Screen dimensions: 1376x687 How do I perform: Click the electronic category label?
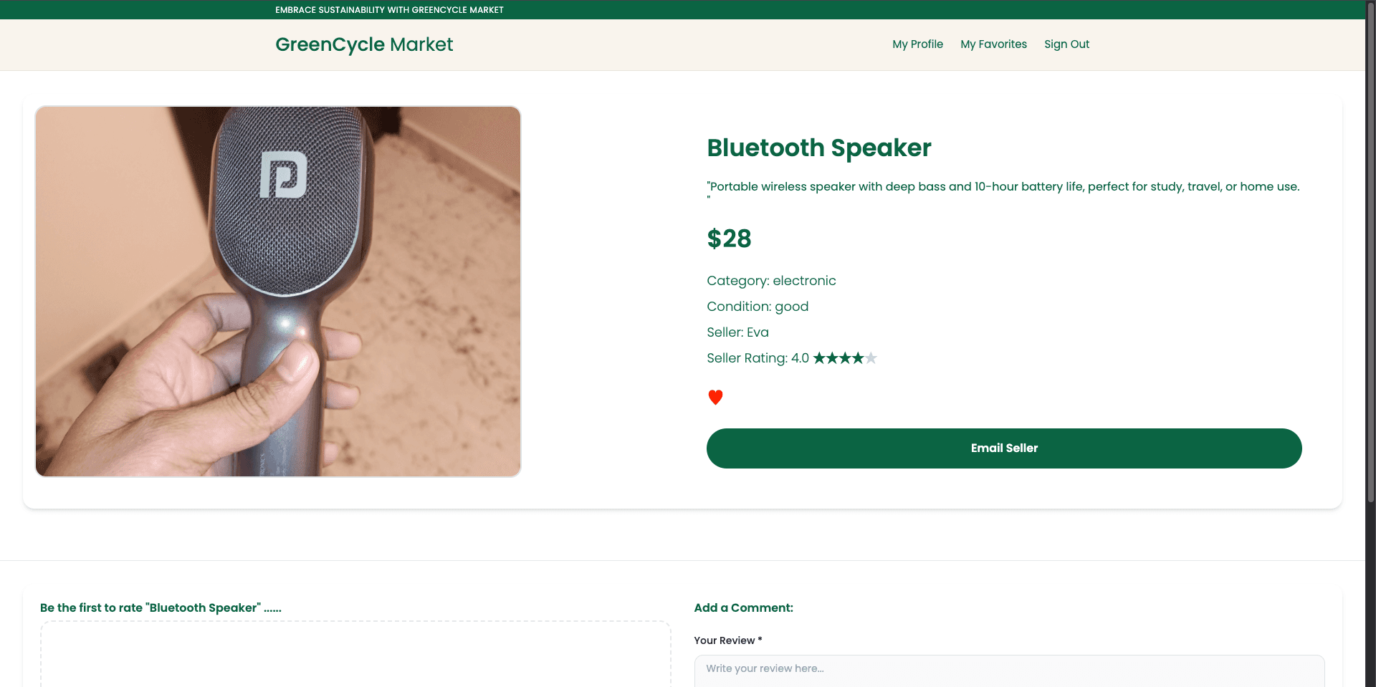point(805,281)
